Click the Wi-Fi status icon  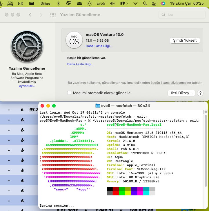pos(135,3)
